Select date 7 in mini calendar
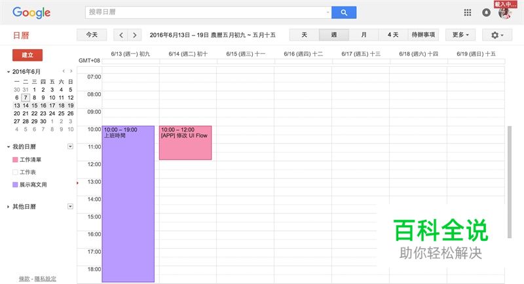524x284 pixels. coord(26,98)
